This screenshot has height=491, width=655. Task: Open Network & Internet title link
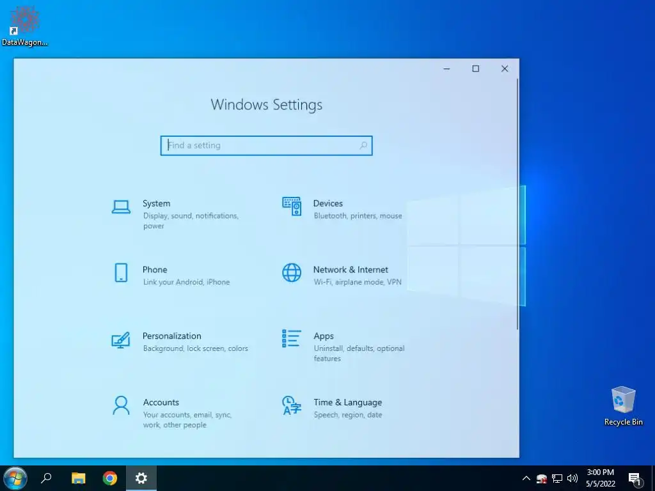click(x=351, y=270)
